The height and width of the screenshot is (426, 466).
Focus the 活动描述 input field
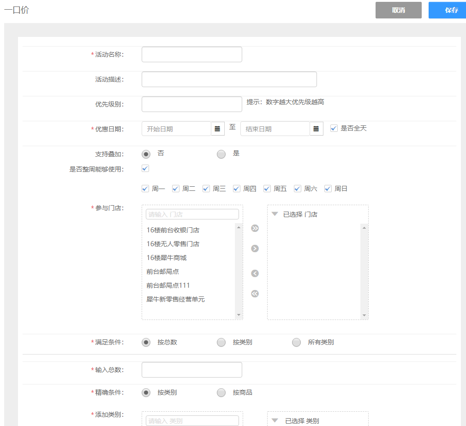(x=229, y=79)
